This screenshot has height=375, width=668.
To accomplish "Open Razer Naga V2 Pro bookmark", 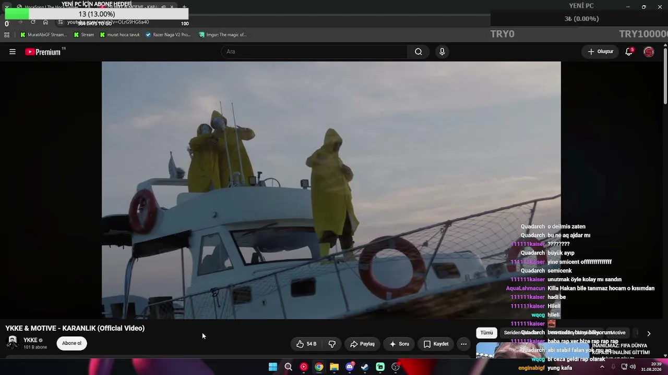I will point(168,35).
